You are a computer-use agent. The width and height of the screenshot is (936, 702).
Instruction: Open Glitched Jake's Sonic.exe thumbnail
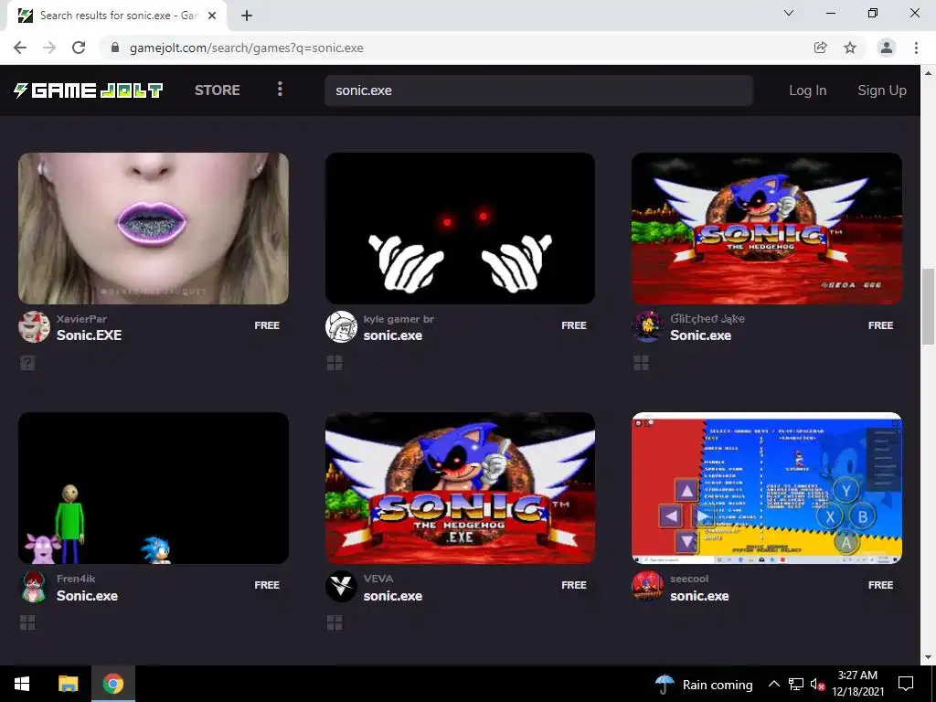pos(767,229)
